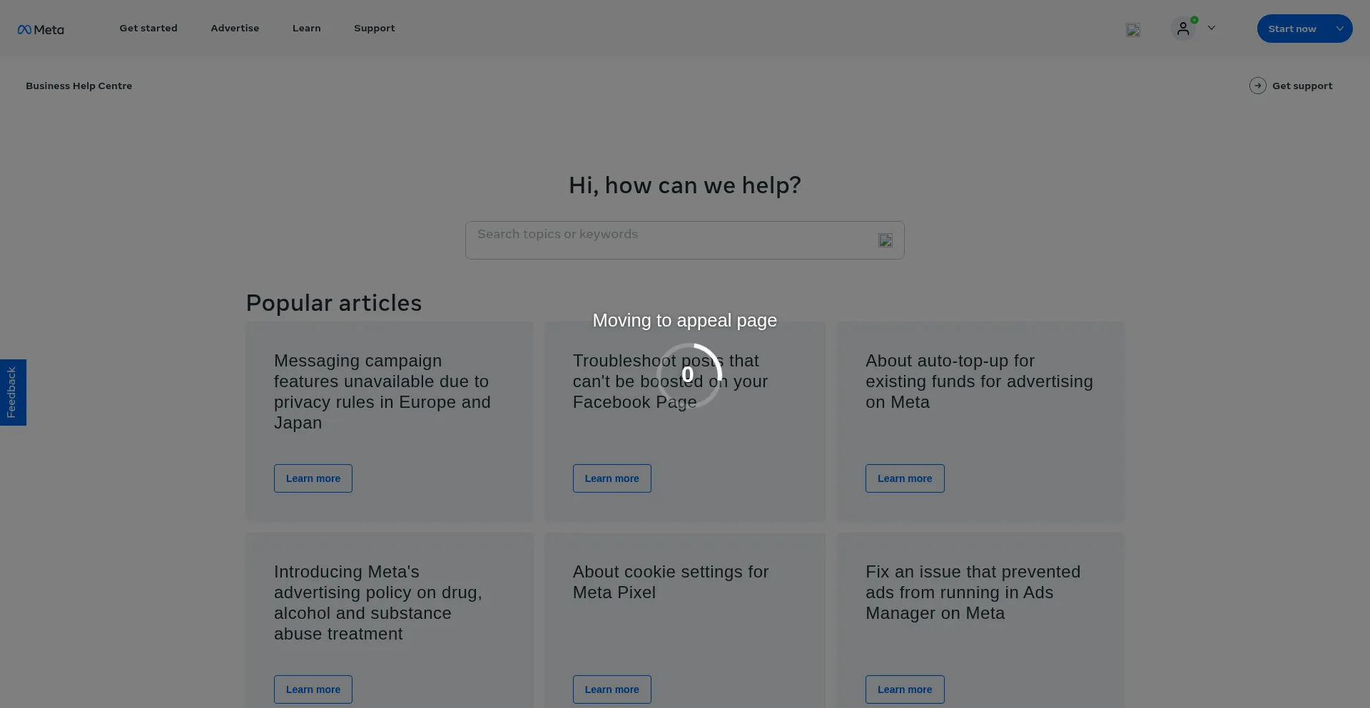Viewport: 1370px width, 708px height.
Task: Click the search magnifier icon in search box
Action: [x=885, y=240]
